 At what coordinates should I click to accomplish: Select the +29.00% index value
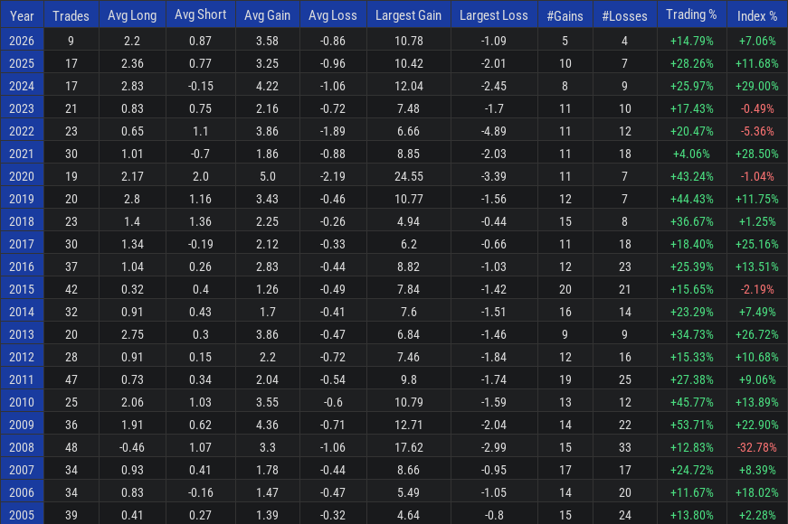click(x=757, y=86)
